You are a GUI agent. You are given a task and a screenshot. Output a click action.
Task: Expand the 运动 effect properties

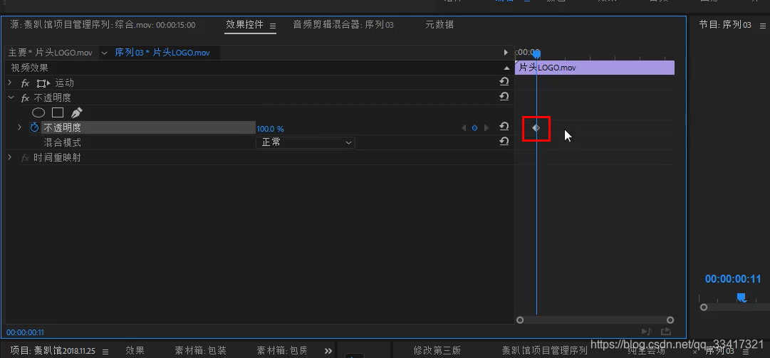10,83
